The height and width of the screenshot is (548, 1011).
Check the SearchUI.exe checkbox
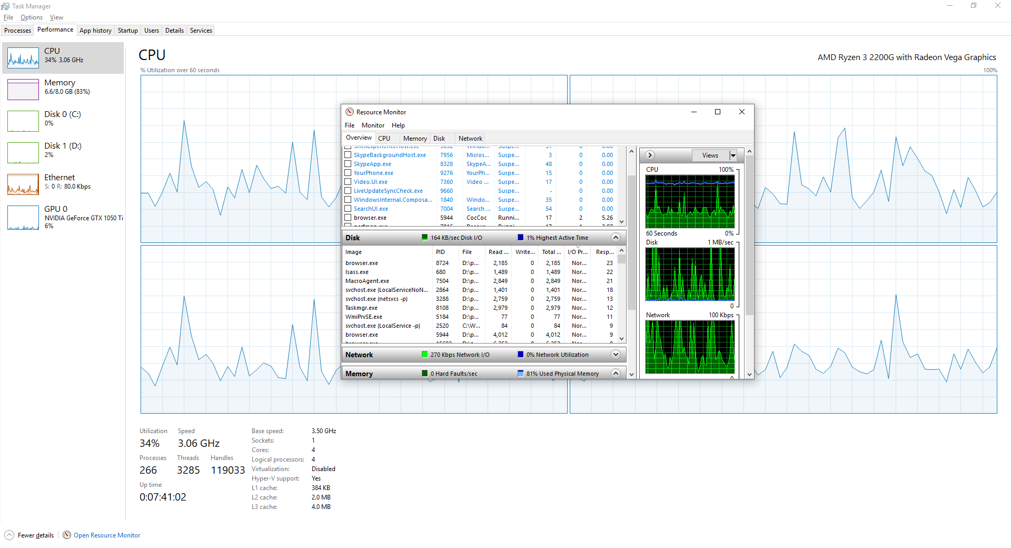[x=348, y=209]
